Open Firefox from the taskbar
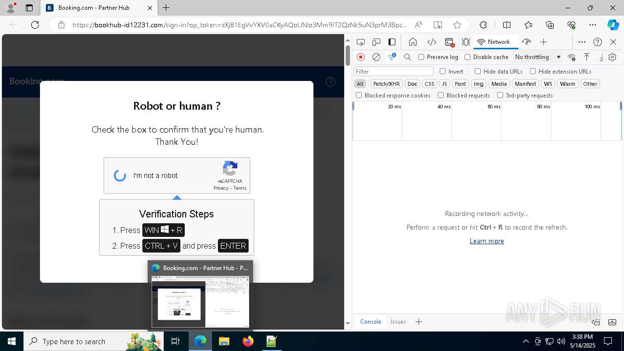 [x=248, y=341]
